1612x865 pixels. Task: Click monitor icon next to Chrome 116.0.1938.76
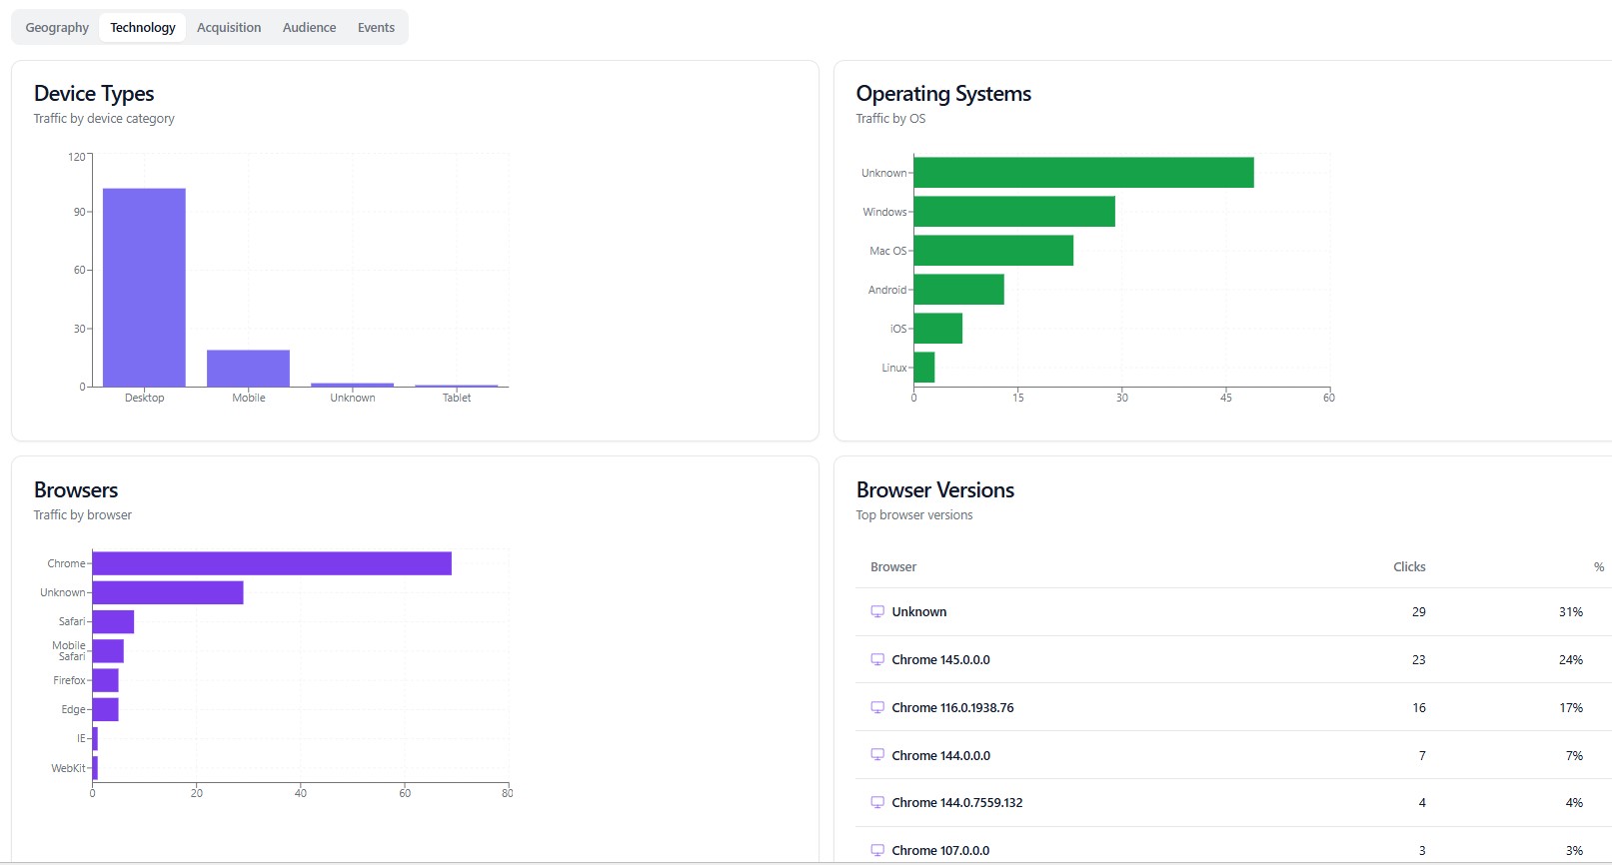tap(877, 707)
